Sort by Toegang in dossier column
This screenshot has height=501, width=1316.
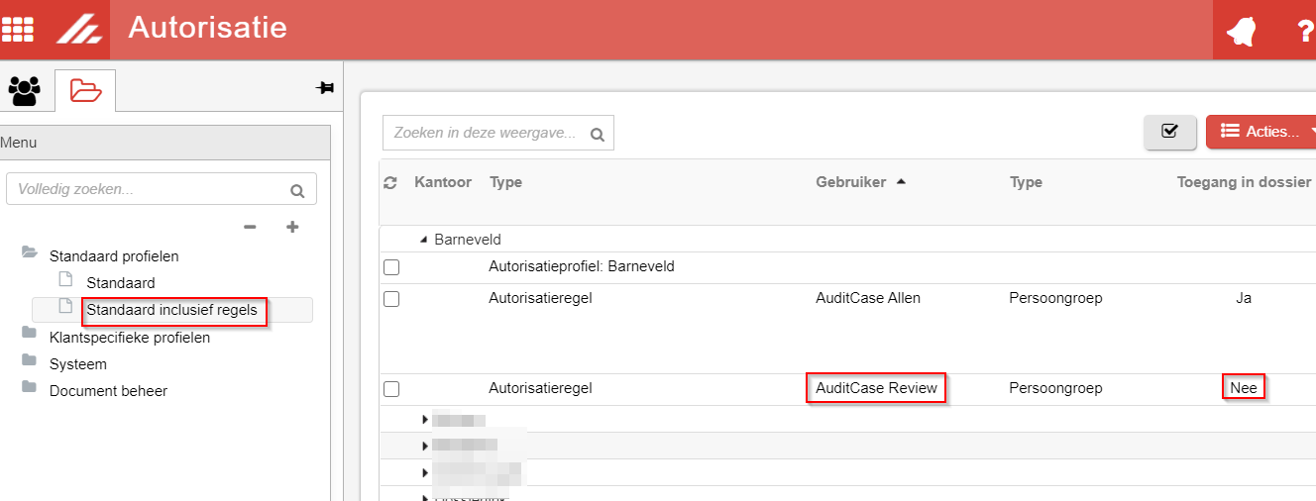click(1244, 182)
